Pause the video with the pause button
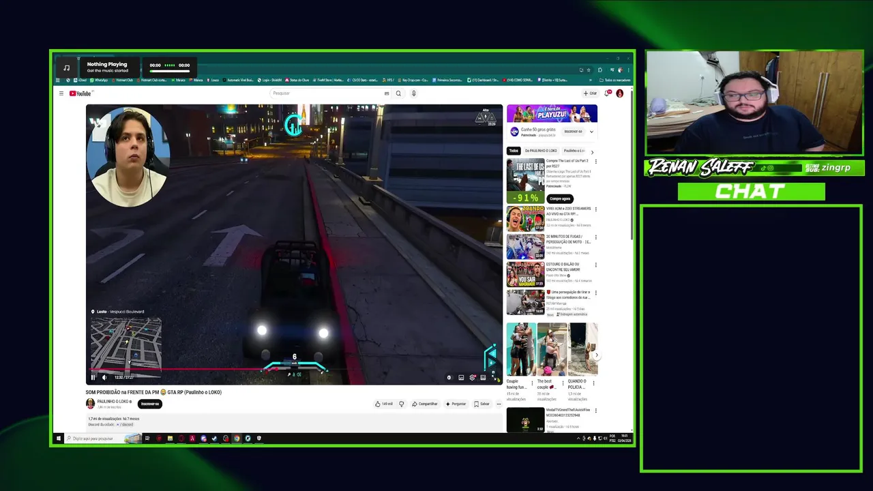 (93, 377)
